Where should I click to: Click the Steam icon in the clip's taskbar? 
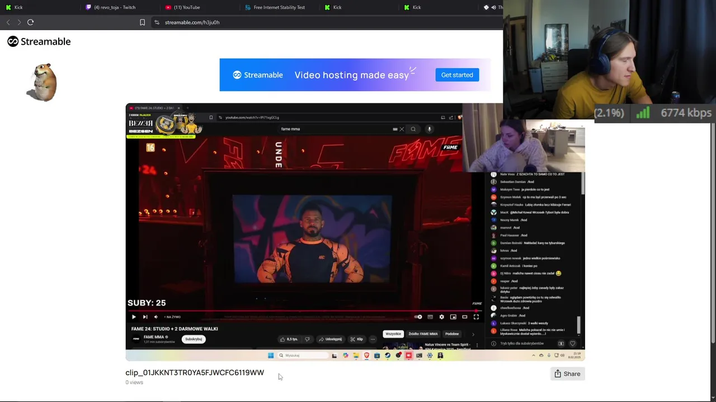pos(388,356)
